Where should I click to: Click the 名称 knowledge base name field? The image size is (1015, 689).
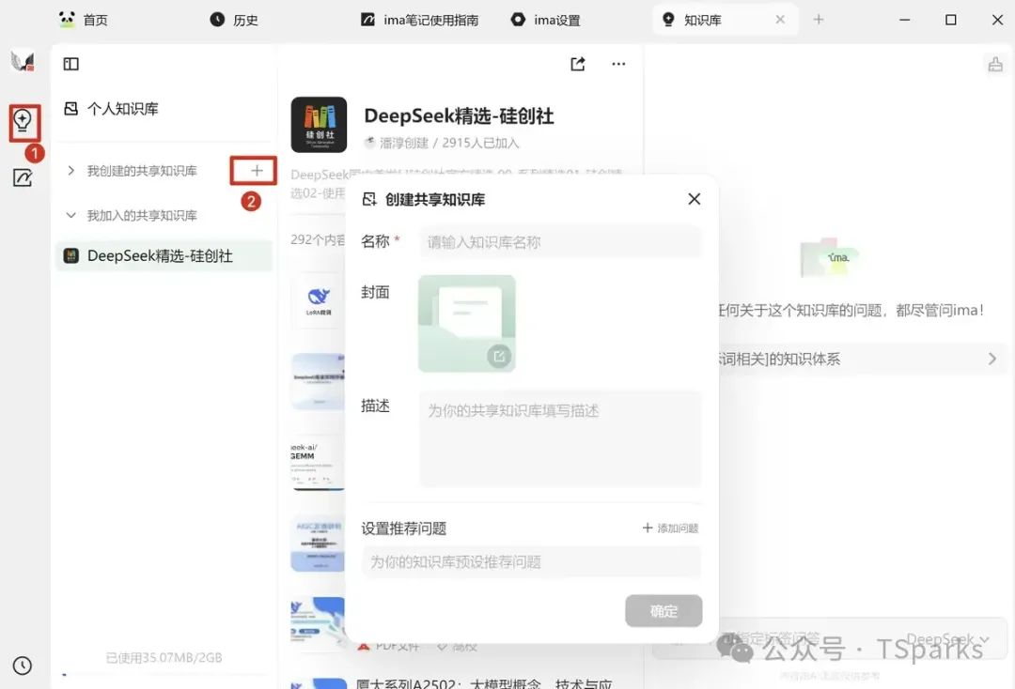[560, 242]
